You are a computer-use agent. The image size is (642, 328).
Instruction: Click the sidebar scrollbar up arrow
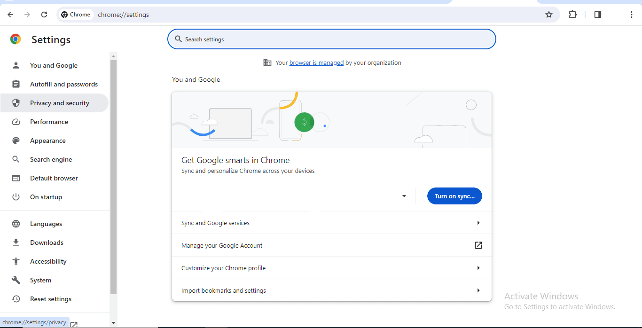click(x=113, y=56)
